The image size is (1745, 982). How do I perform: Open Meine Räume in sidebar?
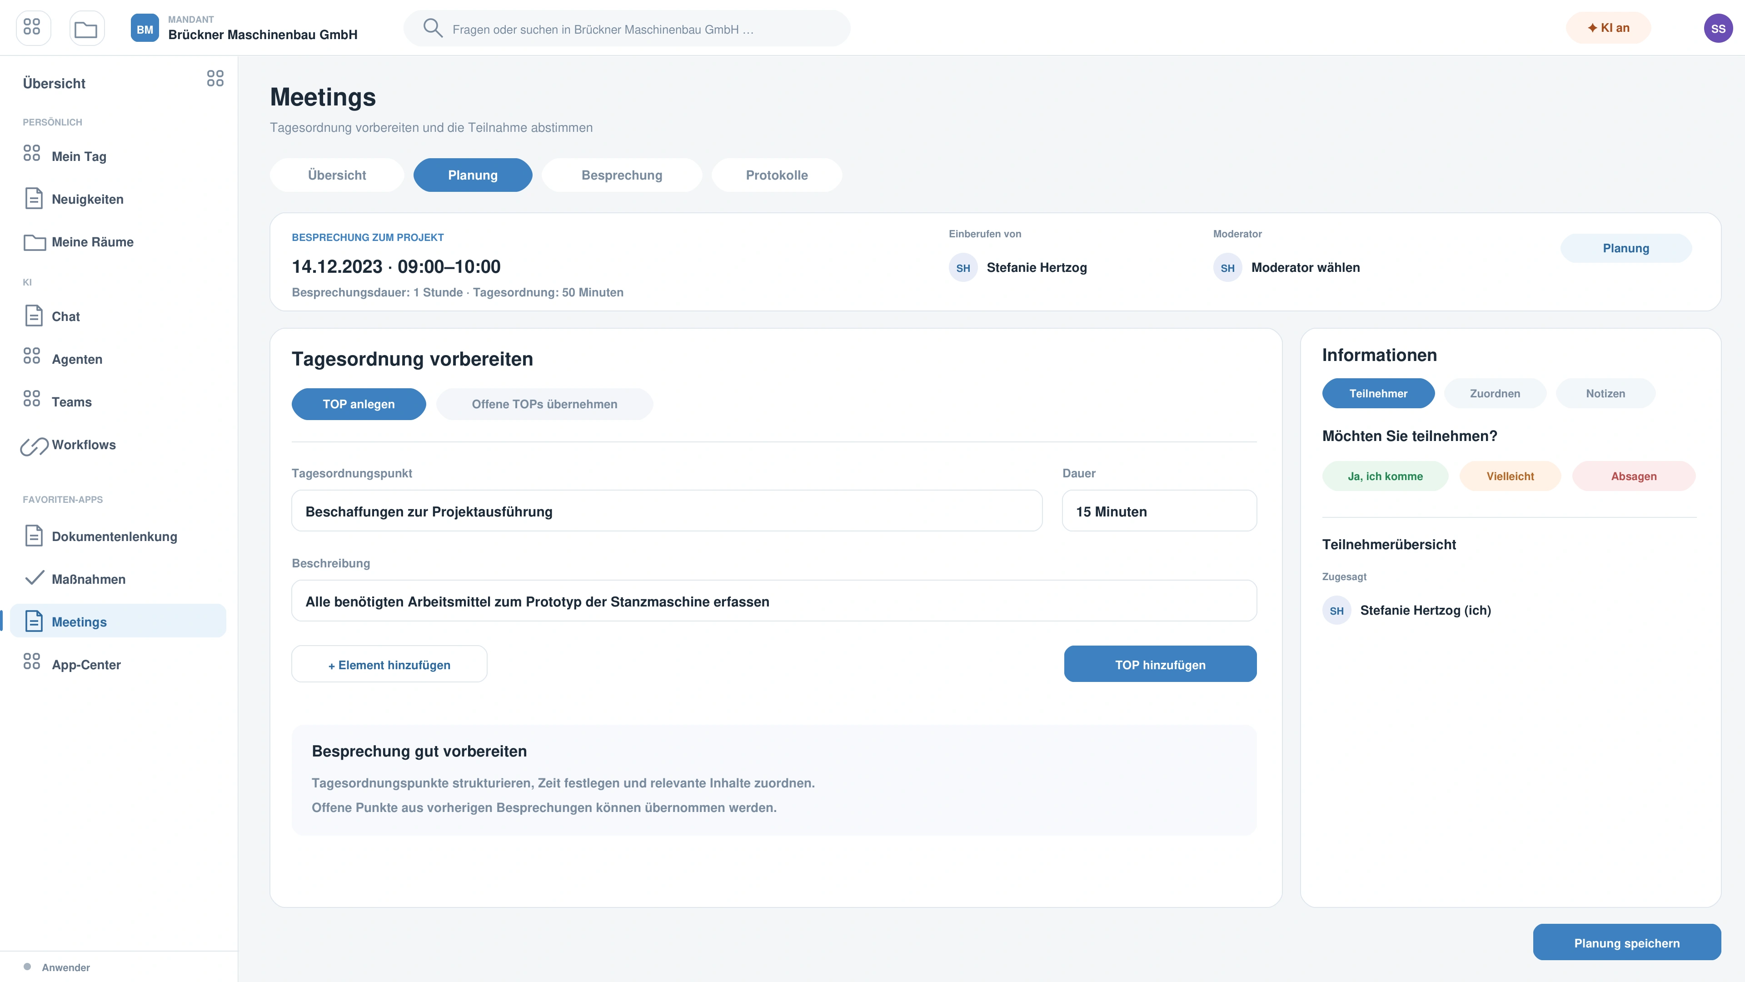click(x=119, y=242)
